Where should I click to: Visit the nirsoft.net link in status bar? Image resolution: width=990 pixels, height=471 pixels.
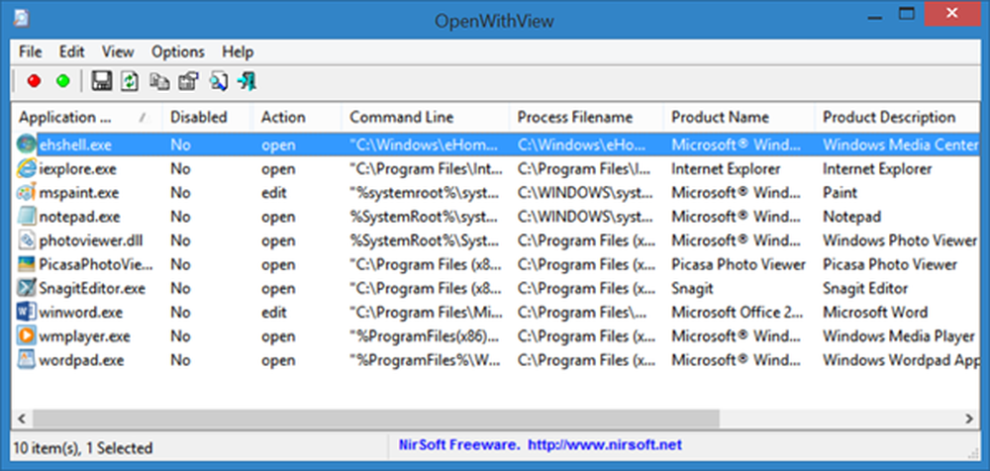click(x=609, y=444)
